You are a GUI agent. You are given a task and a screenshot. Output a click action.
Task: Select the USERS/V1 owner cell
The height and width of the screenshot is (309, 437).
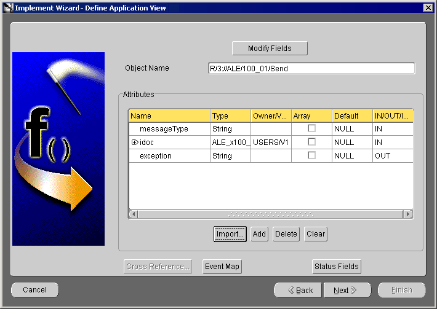pos(271,143)
